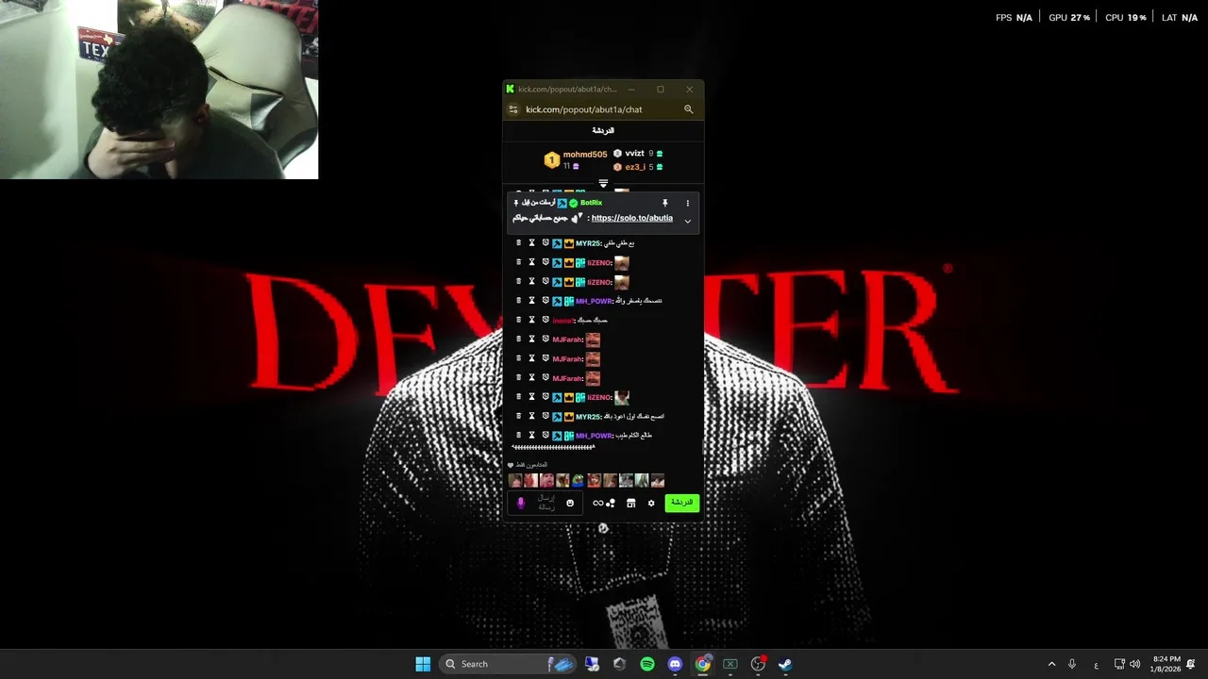Screen dimensions: 1208x679
Task: Switch to Chrome in the taskbar
Action: (702, 664)
